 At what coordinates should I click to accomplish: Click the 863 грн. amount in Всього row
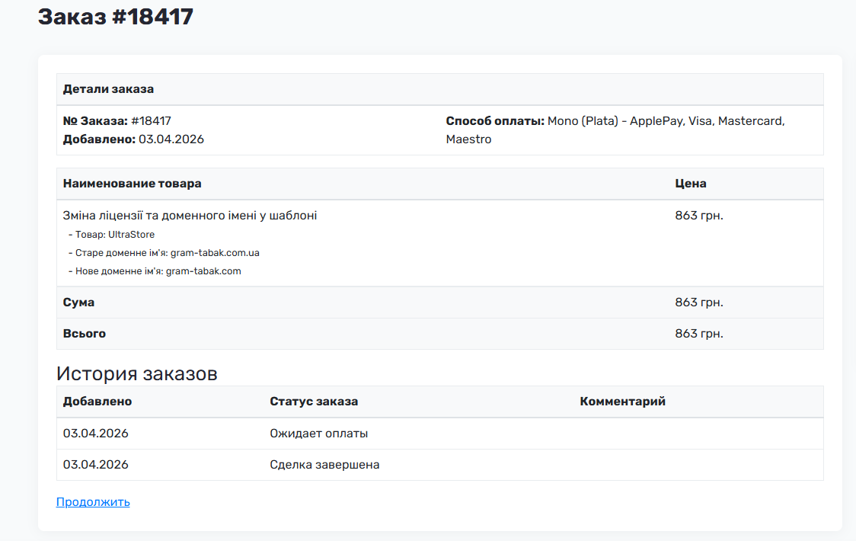698,334
